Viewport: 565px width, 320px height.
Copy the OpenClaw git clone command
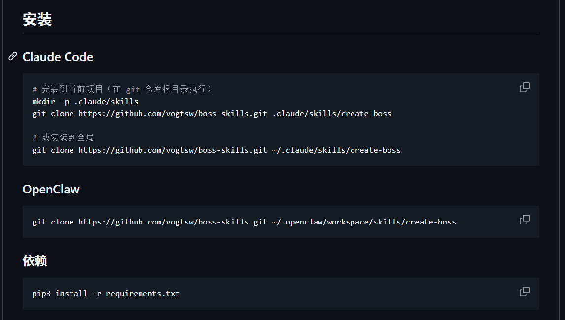click(x=525, y=220)
